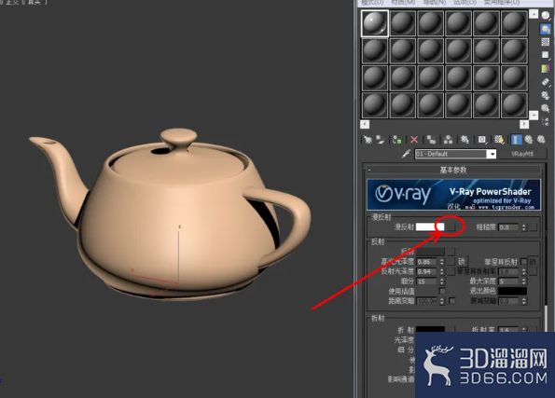
Task: Open the 01 - Default name dropdown arrow
Action: tap(492, 154)
